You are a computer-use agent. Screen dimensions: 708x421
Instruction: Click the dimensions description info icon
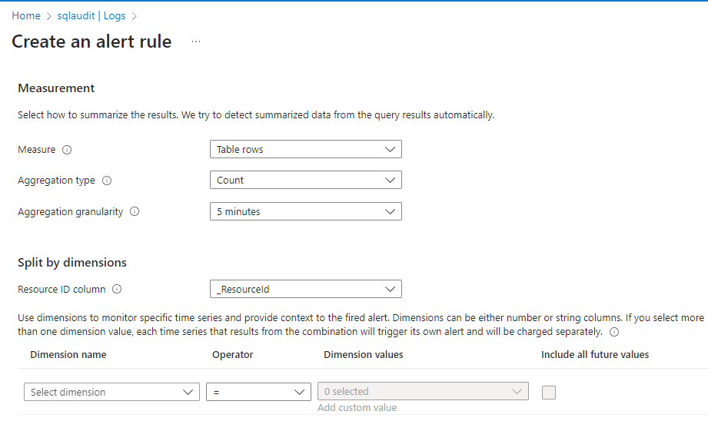click(614, 332)
